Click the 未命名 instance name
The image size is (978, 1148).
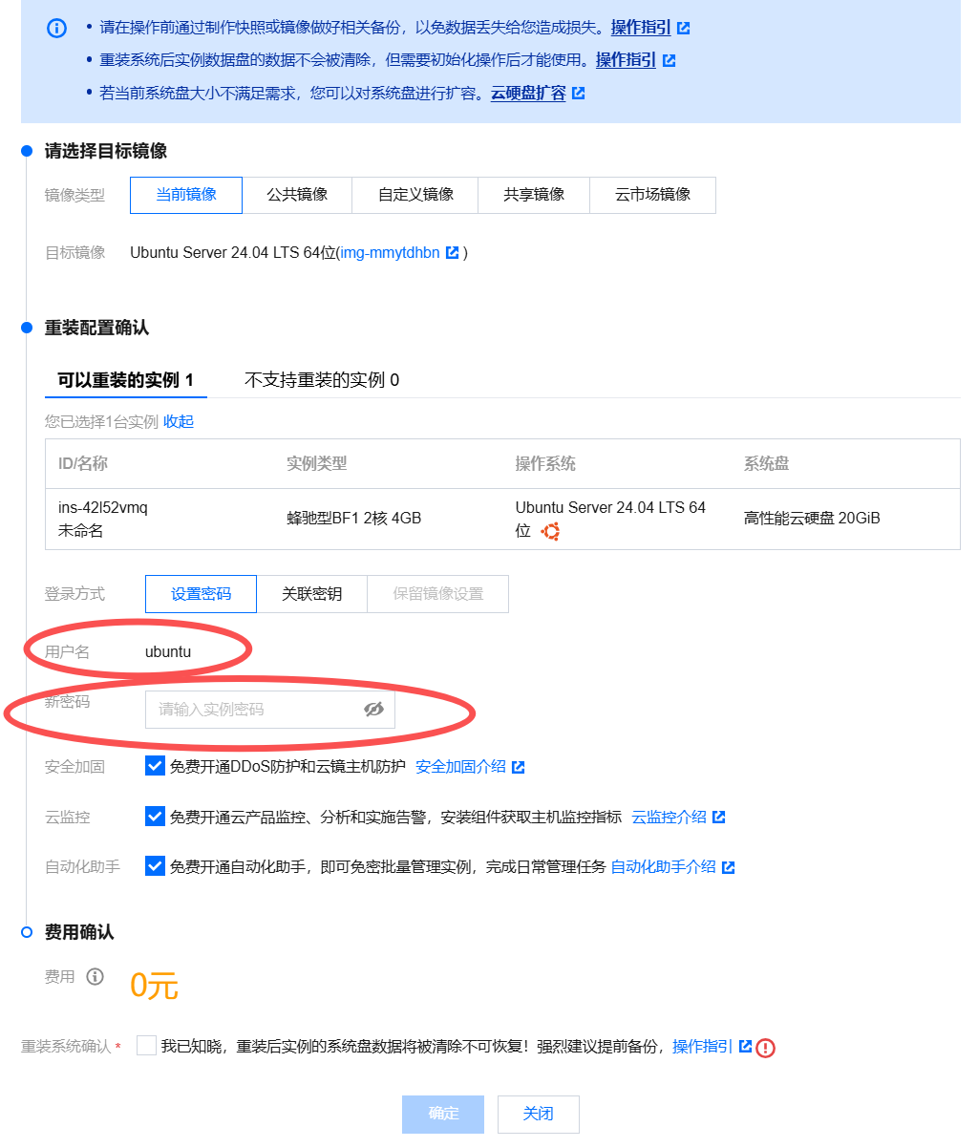pos(81,530)
